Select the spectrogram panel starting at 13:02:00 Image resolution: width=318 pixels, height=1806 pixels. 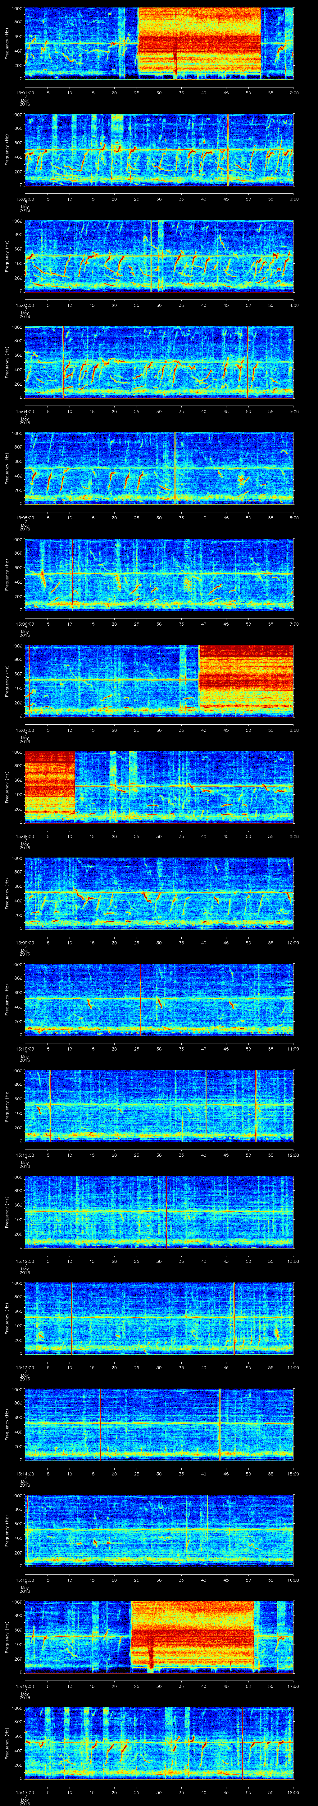[159, 149]
